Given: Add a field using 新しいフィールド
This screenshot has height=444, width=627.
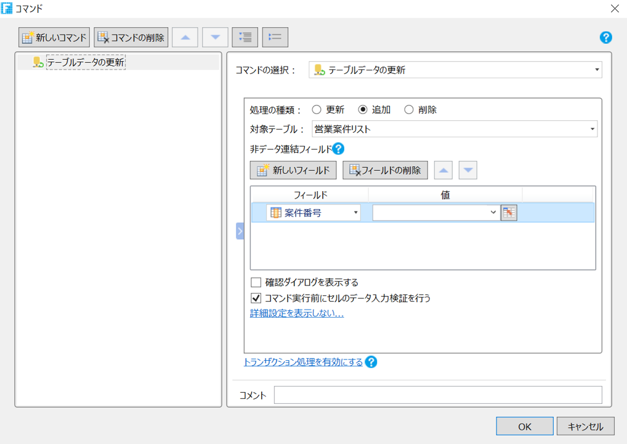Looking at the screenshot, I should (293, 170).
